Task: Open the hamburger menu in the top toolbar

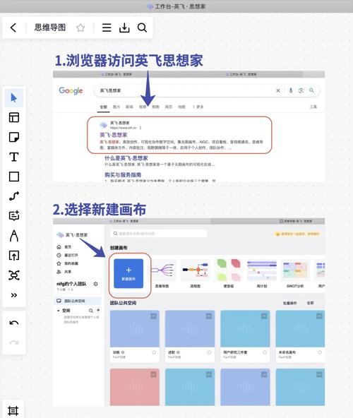Action: pos(107,28)
